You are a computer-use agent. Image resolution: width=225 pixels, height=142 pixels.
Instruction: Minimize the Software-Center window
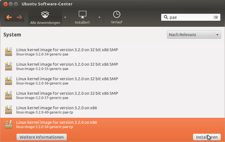pyautogui.click(x=11, y=4)
